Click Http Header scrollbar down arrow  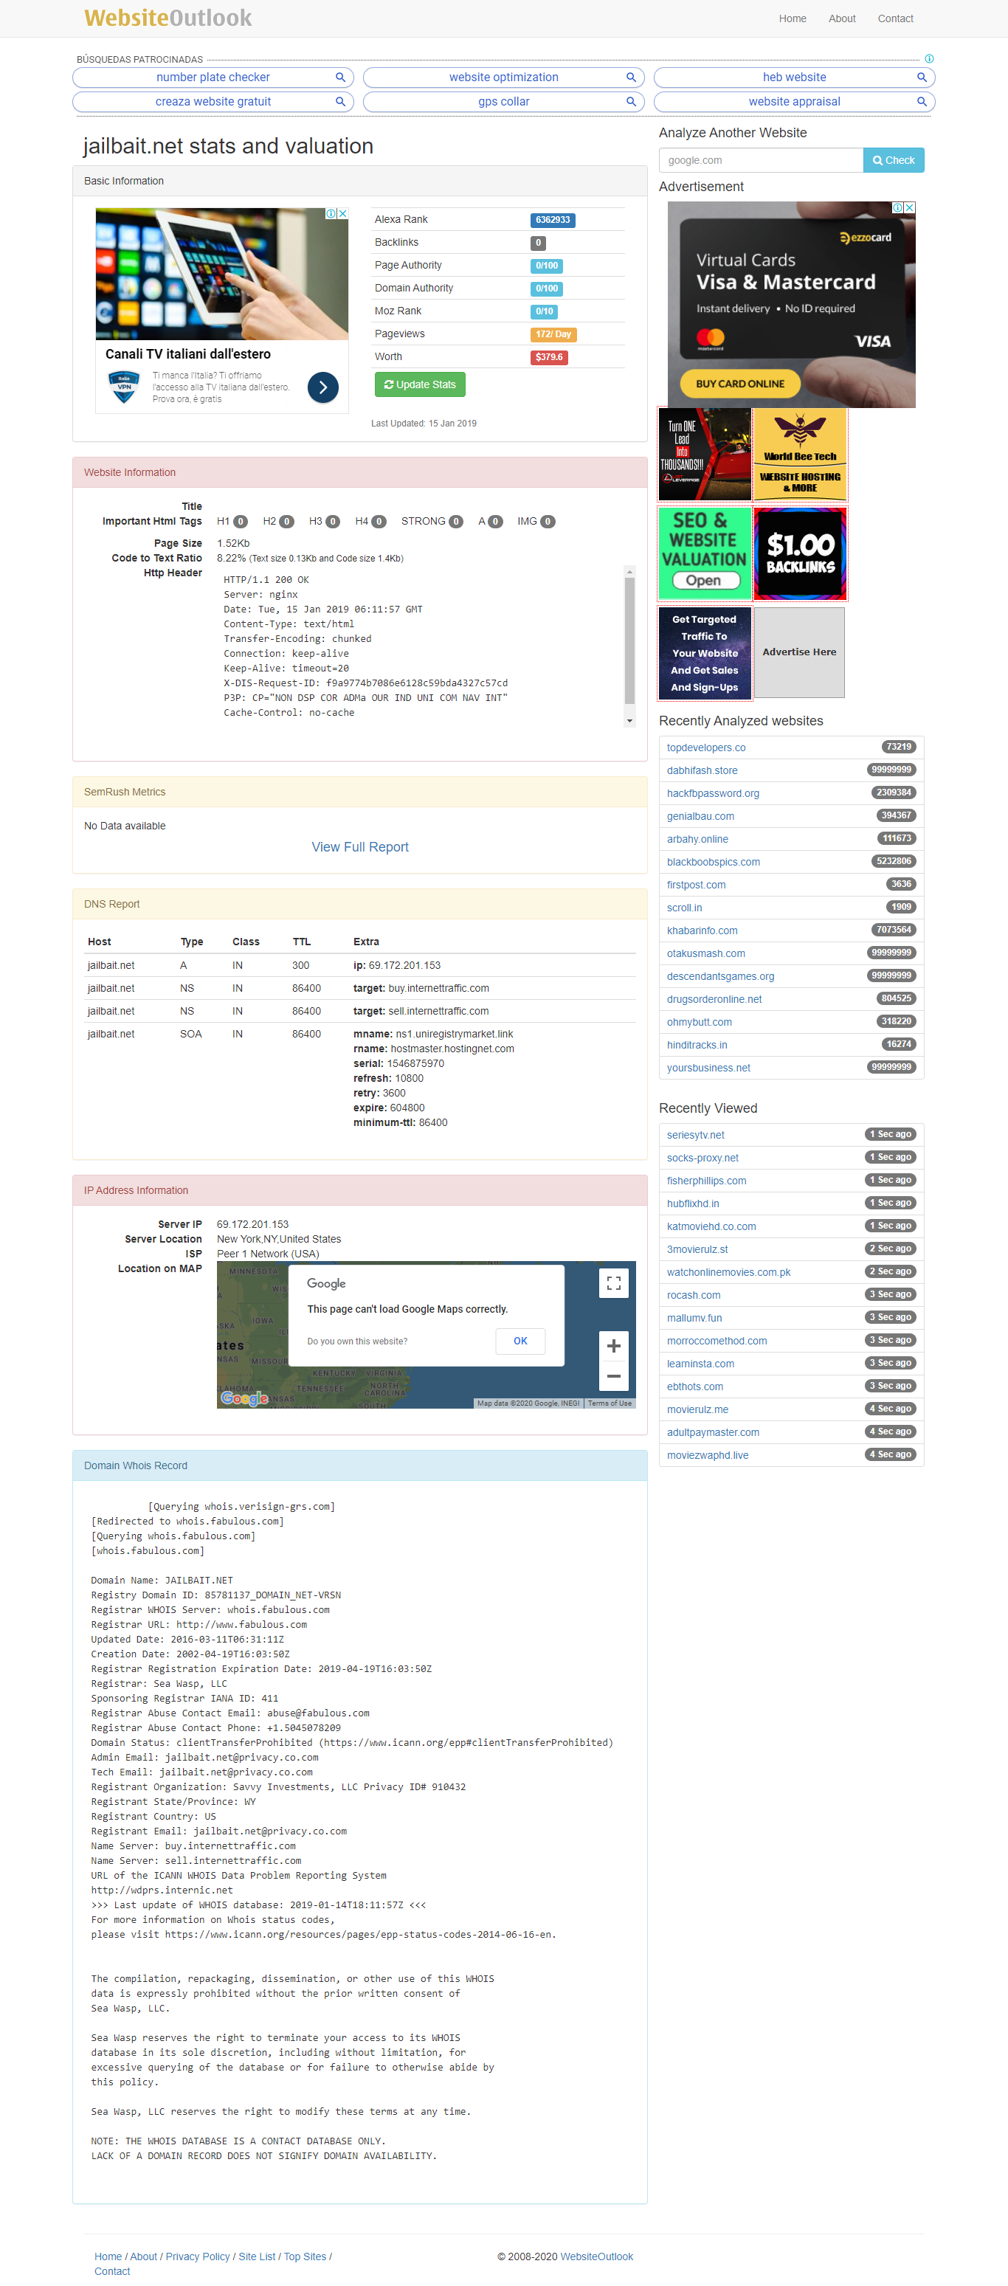629,721
